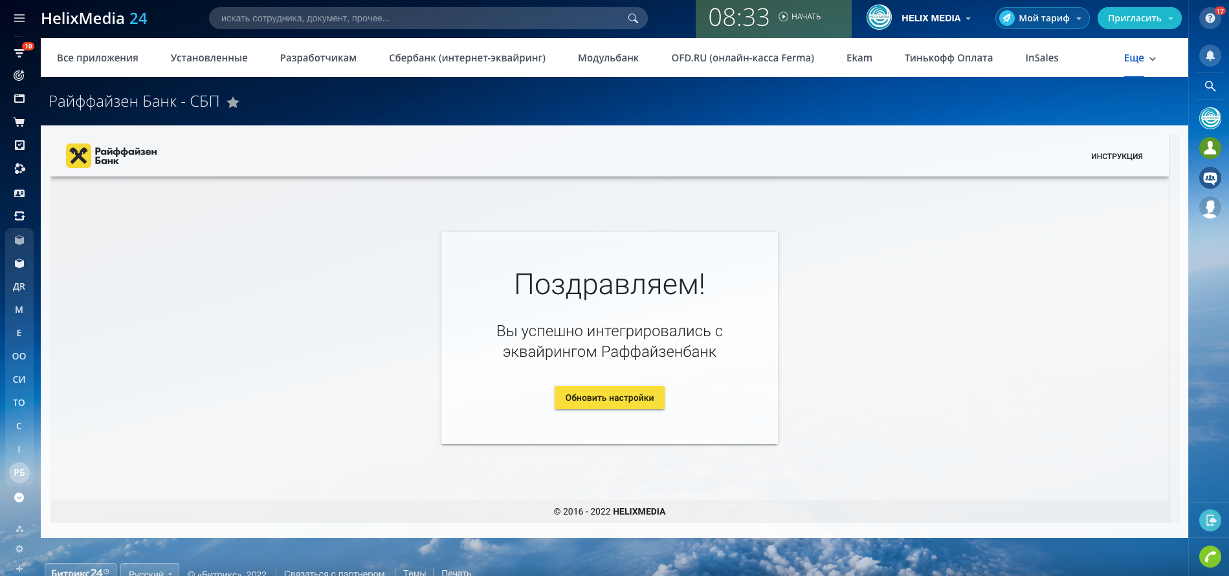Click the Связаться с партнером footer link

(x=334, y=573)
